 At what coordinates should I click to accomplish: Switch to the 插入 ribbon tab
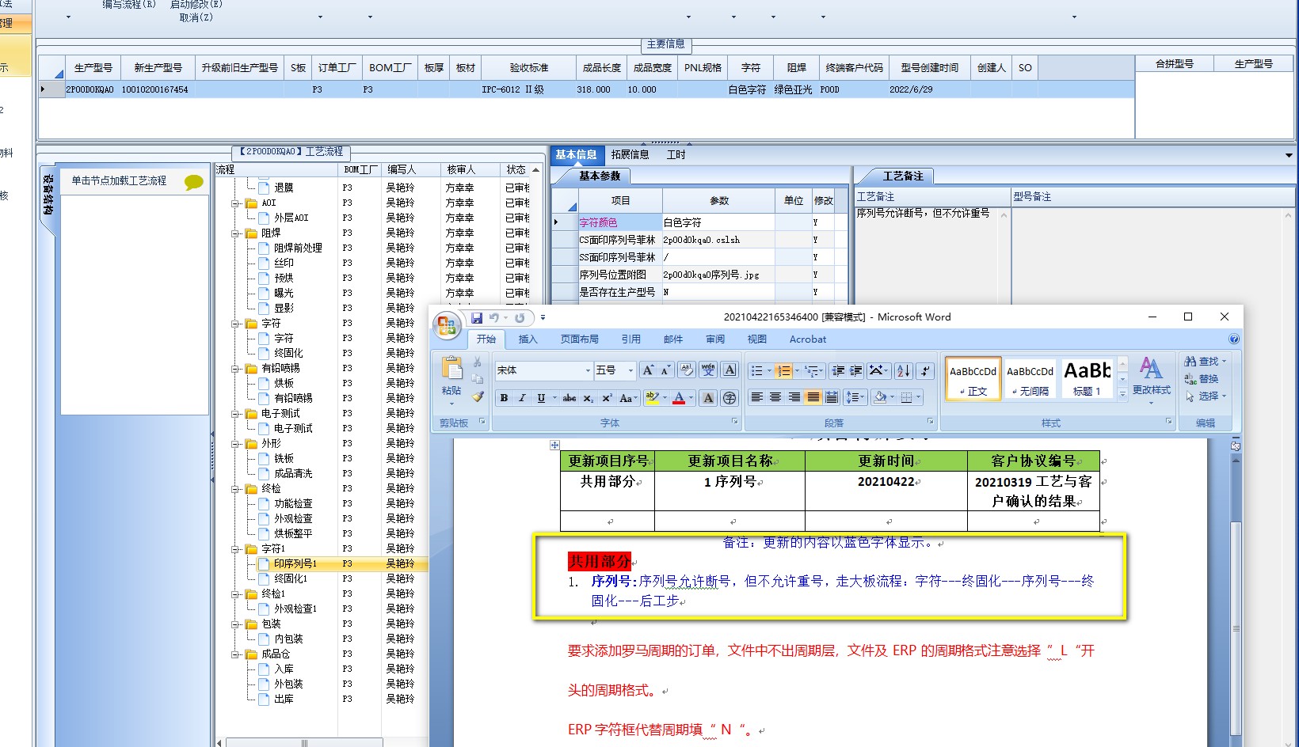coord(528,339)
